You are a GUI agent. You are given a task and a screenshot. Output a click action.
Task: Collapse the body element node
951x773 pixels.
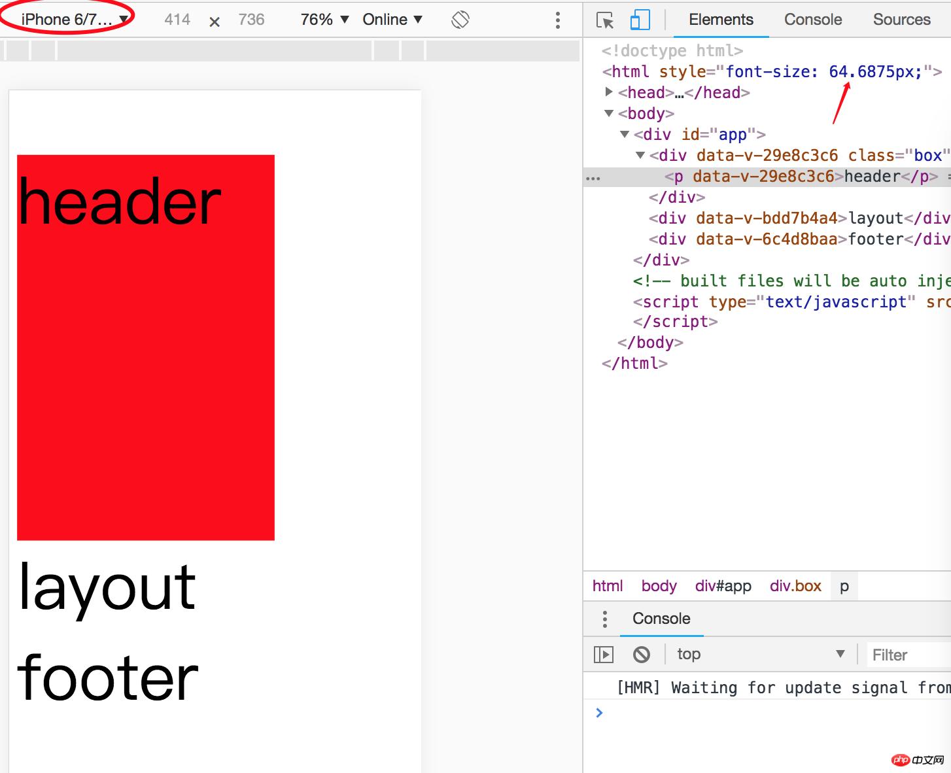click(x=609, y=113)
